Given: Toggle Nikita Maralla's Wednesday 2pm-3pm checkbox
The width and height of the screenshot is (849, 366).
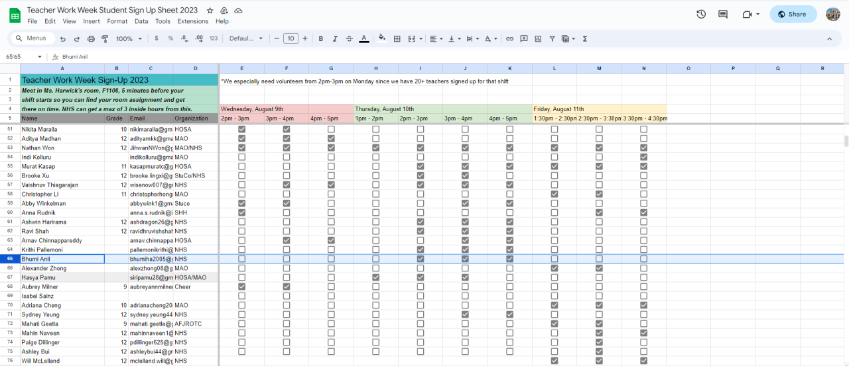Looking at the screenshot, I should coord(241,130).
